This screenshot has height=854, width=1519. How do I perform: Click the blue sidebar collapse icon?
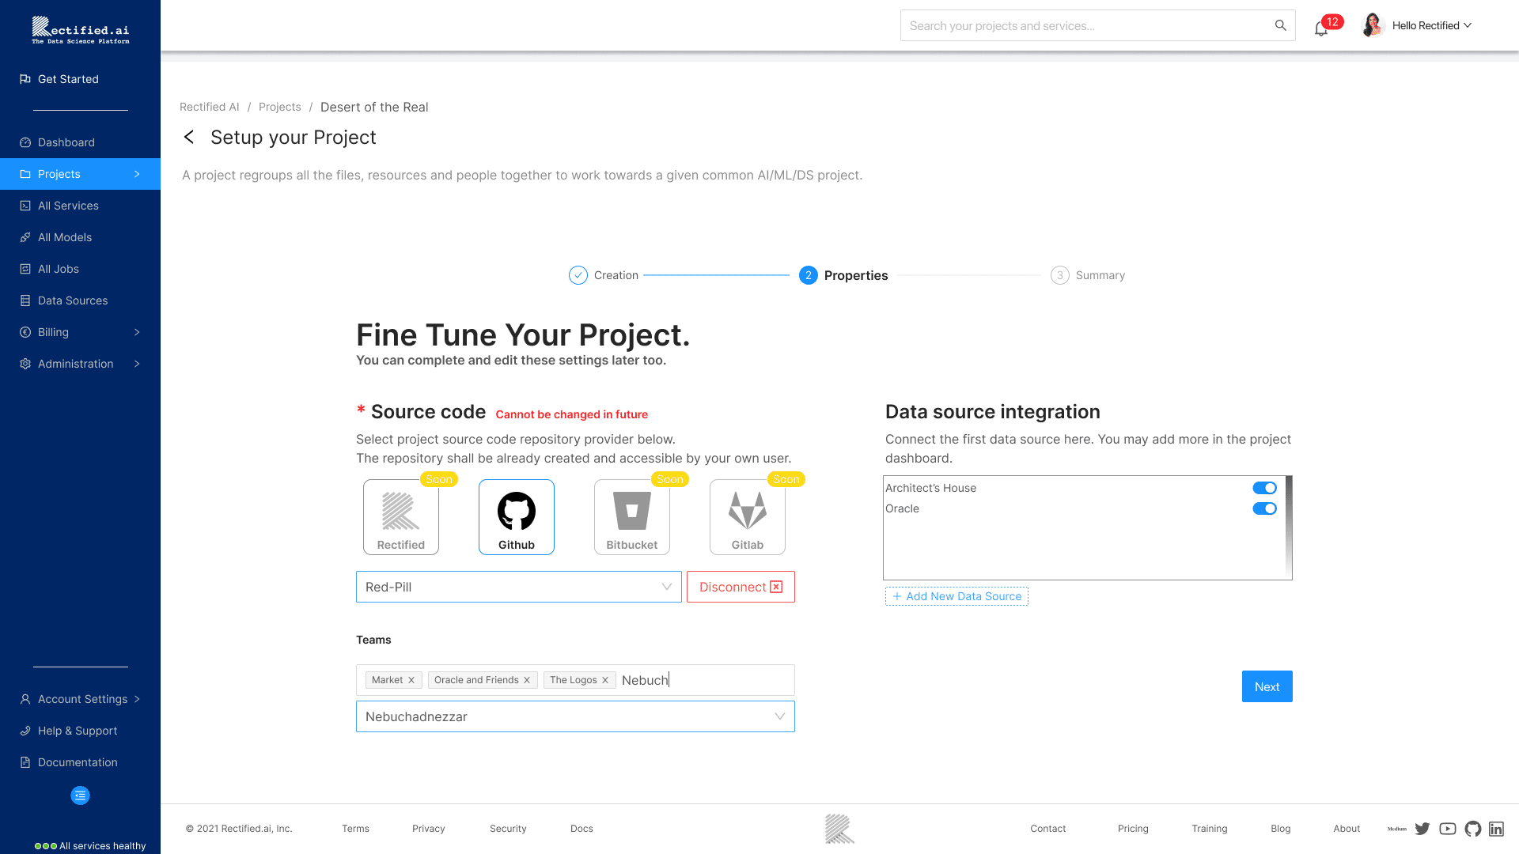80,795
